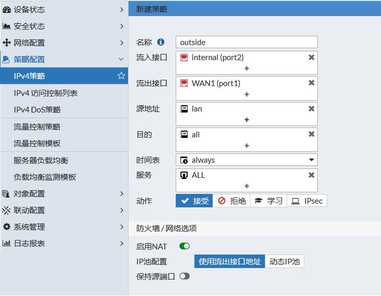Expand 日志报表 with its chevron
The width and height of the screenshot is (381, 296).
pos(122,243)
